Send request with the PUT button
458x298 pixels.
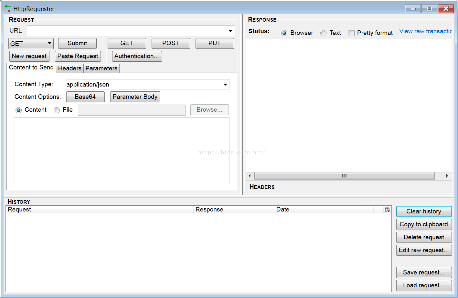[215, 43]
